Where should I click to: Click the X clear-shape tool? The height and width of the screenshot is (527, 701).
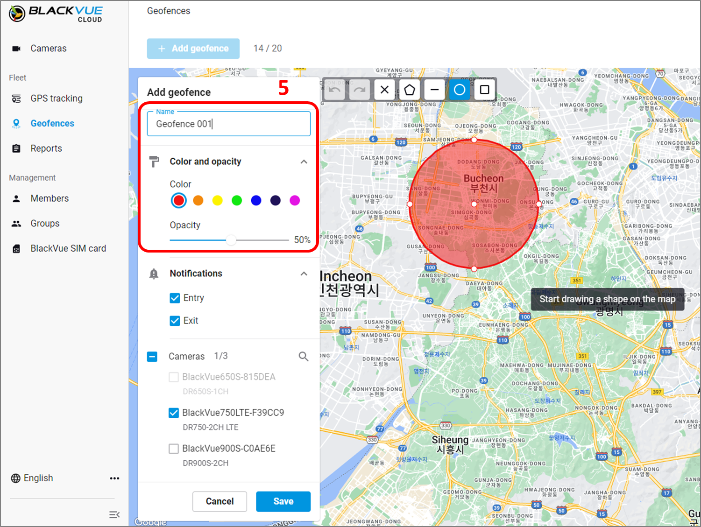point(385,90)
